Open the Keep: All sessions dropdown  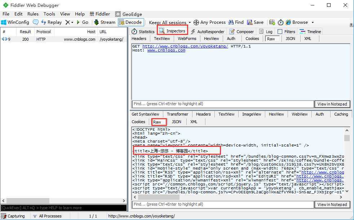pyautogui.click(x=170, y=23)
